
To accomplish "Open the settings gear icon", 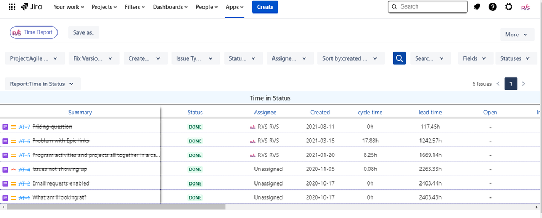I will [x=508, y=7].
